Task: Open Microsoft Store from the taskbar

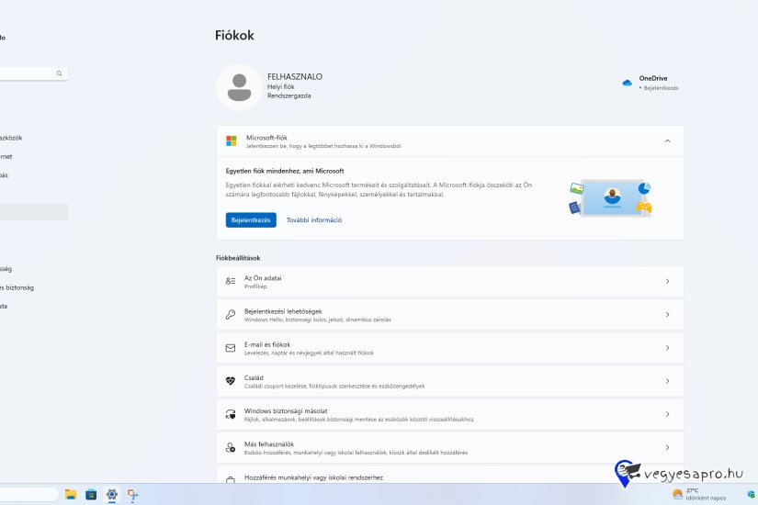Action: (91, 494)
